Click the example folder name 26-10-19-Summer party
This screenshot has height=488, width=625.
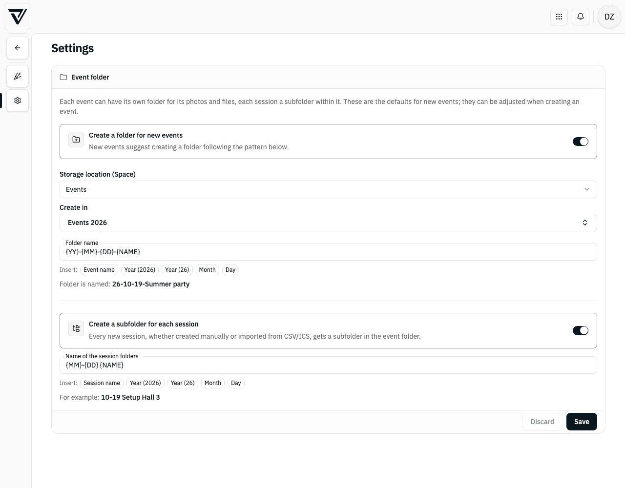(x=151, y=284)
